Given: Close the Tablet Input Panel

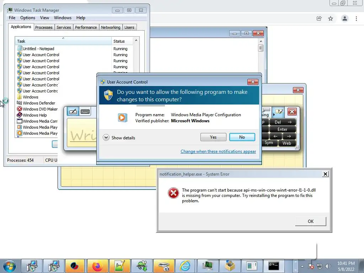Looking at the screenshot, I should point(292,112).
